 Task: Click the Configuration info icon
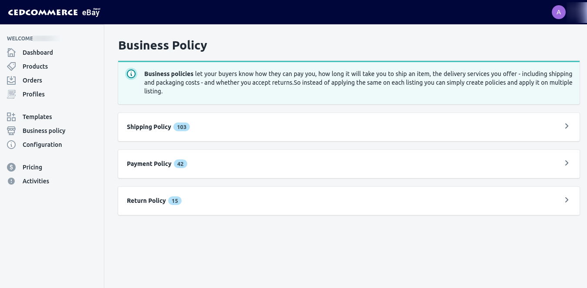coord(11,145)
